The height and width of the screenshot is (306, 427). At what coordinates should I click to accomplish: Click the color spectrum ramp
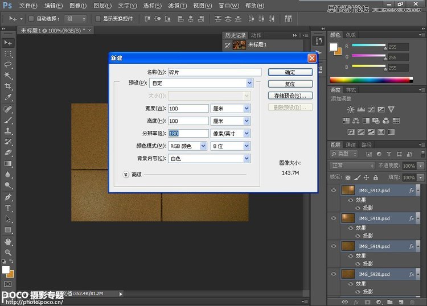pos(371,80)
